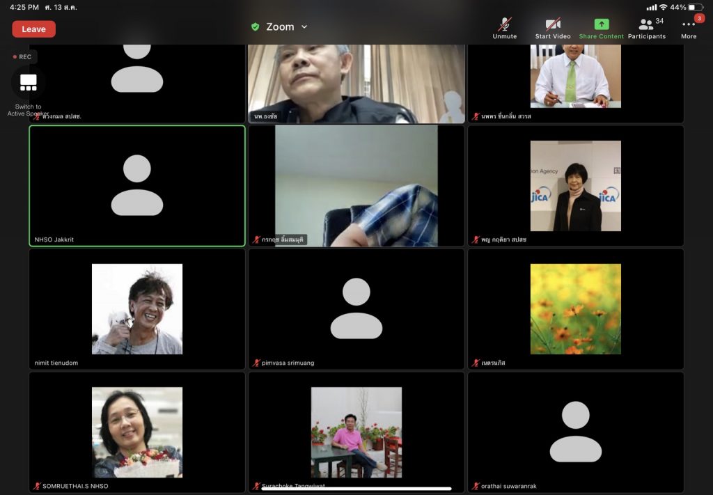This screenshot has height=495, width=713.
Task: Click orathai suwaranrak's muted mic icon
Action: [x=476, y=486]
